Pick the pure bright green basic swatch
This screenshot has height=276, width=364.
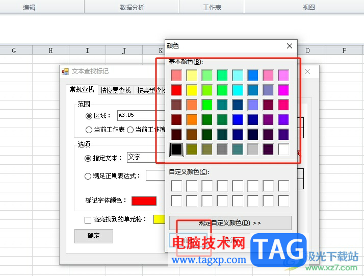(x=207, y=105)
